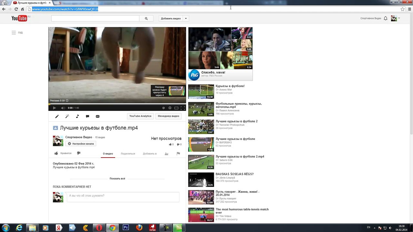Click the player annotations info icon

(164, 108)
